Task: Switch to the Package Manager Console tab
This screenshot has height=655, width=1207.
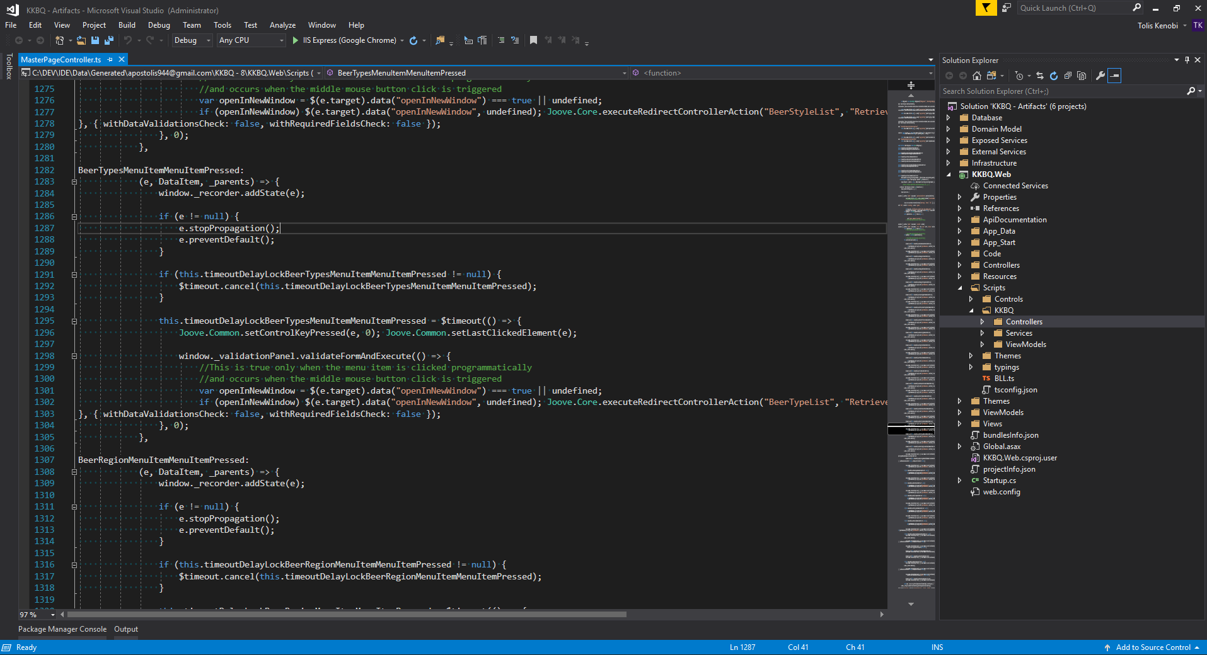Action: pyautogui.click(x=62, y=629)
